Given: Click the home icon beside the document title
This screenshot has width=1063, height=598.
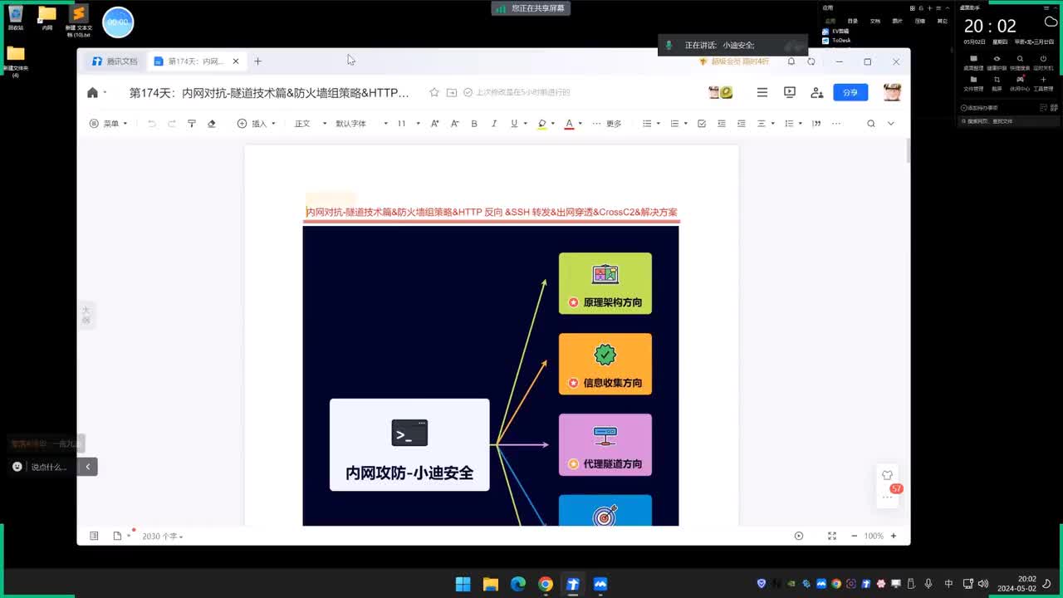Looking at the screenshot, I should pos(92,93).
